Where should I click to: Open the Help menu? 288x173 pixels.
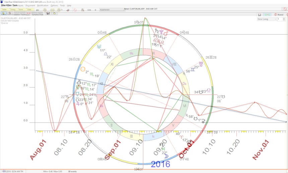(x=69, y=5)
